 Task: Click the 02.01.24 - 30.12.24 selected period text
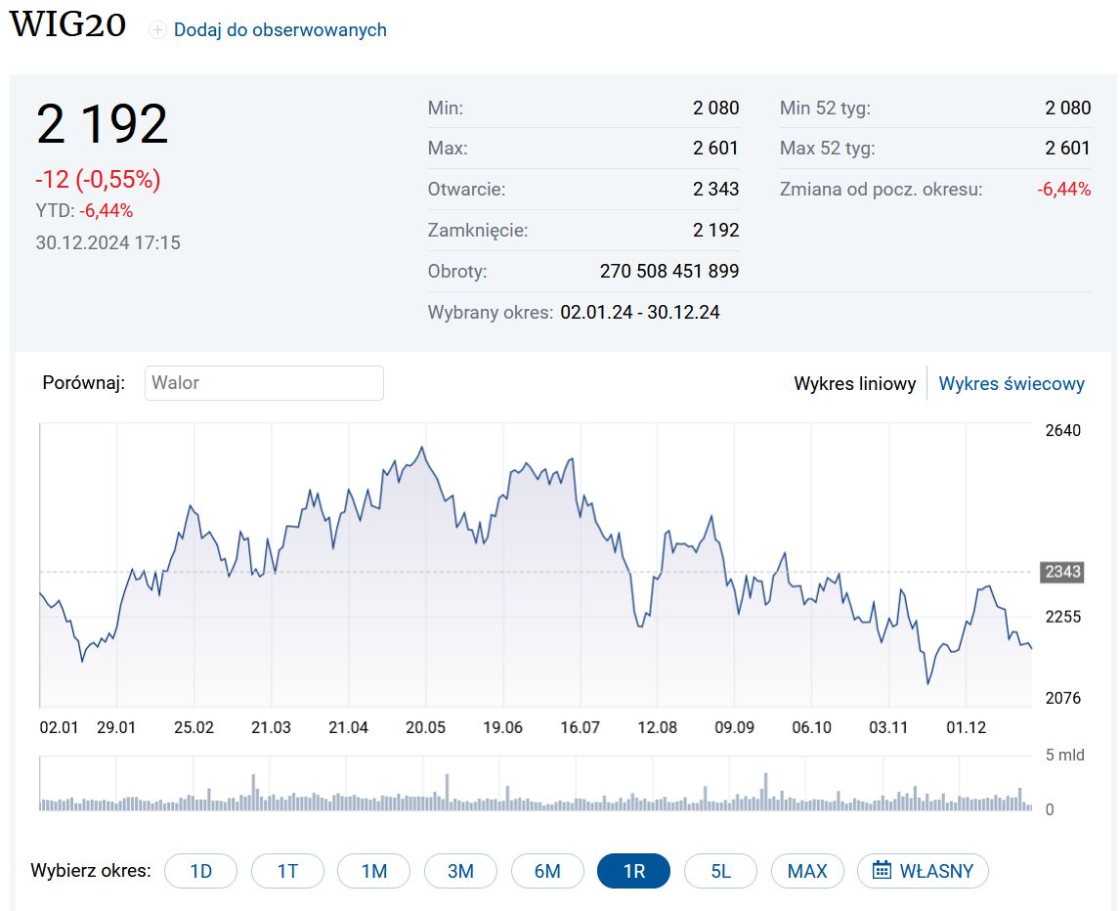[640, 313]
